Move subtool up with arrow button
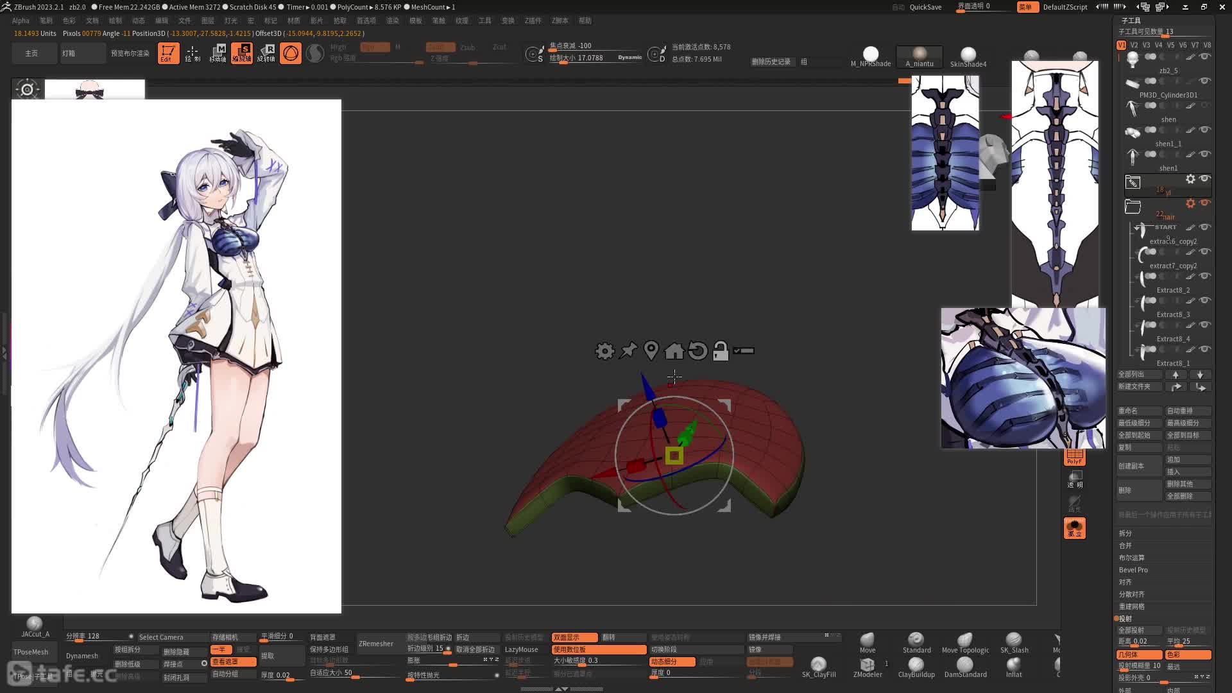The height and width of the screenshot is (693, 1232). (1176, 374)
